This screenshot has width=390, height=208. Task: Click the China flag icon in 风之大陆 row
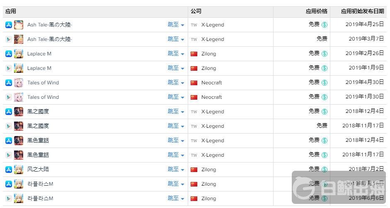point(194,170)
